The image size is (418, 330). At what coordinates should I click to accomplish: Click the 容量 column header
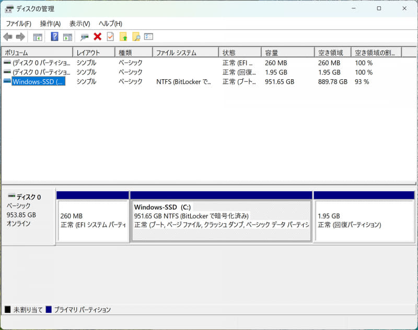pyautogui.click(x=287, y=52)
